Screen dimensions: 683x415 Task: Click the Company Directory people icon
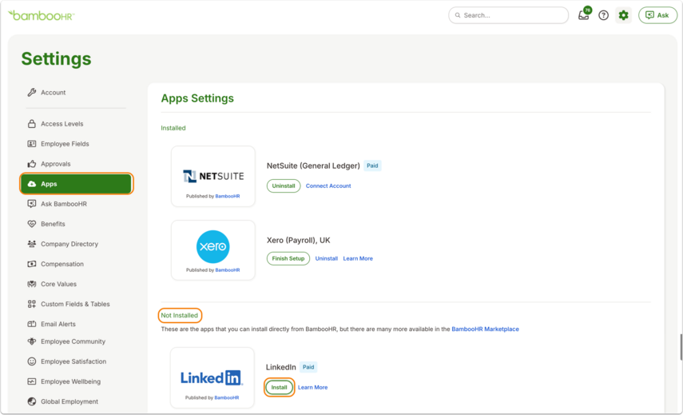[32, 244]
